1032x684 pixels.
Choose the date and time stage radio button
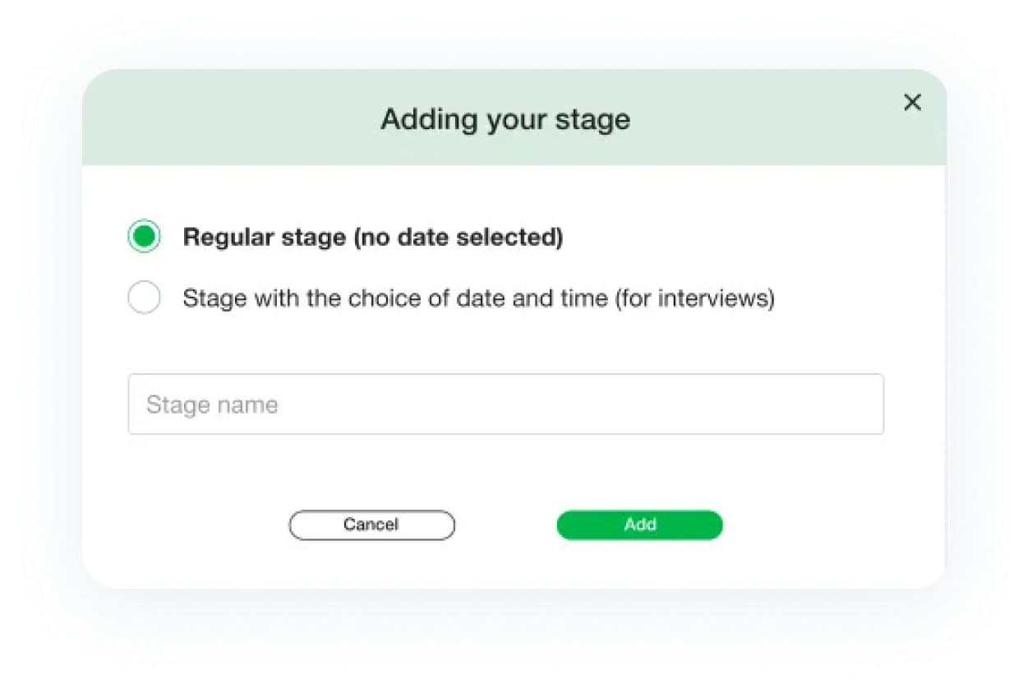[145, 298]
